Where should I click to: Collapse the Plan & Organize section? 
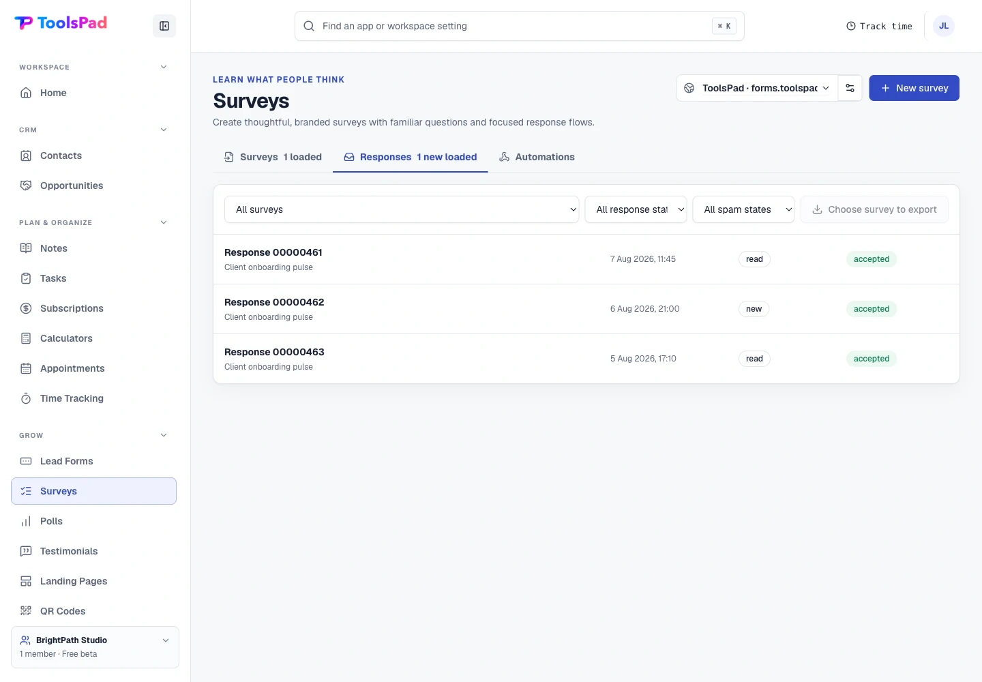[164, 222]
